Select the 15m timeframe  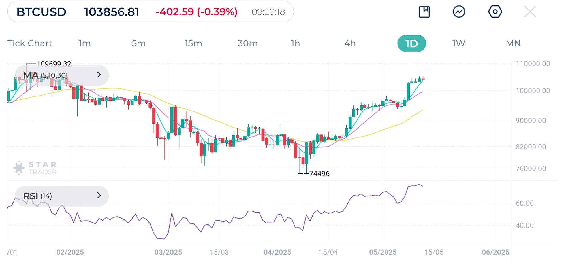pyautogui.click(x=193, y=43)
